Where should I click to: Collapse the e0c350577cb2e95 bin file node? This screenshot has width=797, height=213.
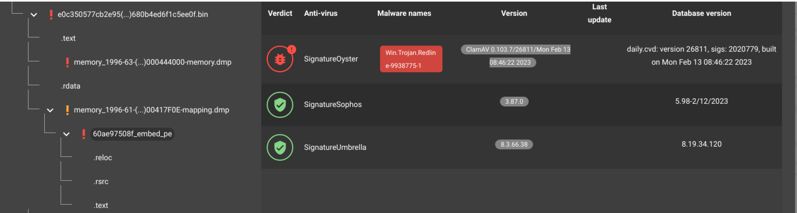34,15
